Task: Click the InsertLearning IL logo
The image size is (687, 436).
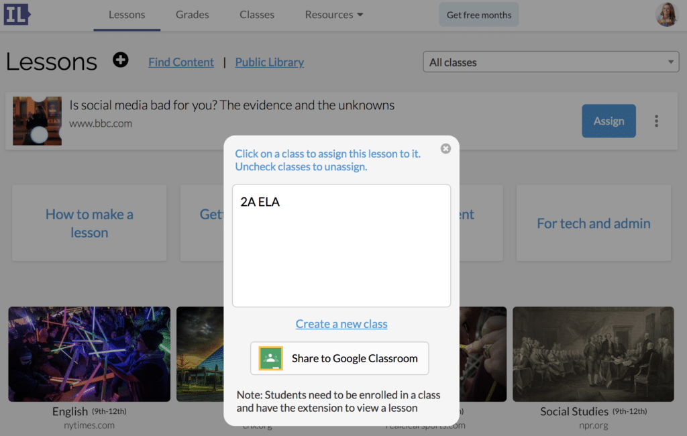Action: pos(17,14)
